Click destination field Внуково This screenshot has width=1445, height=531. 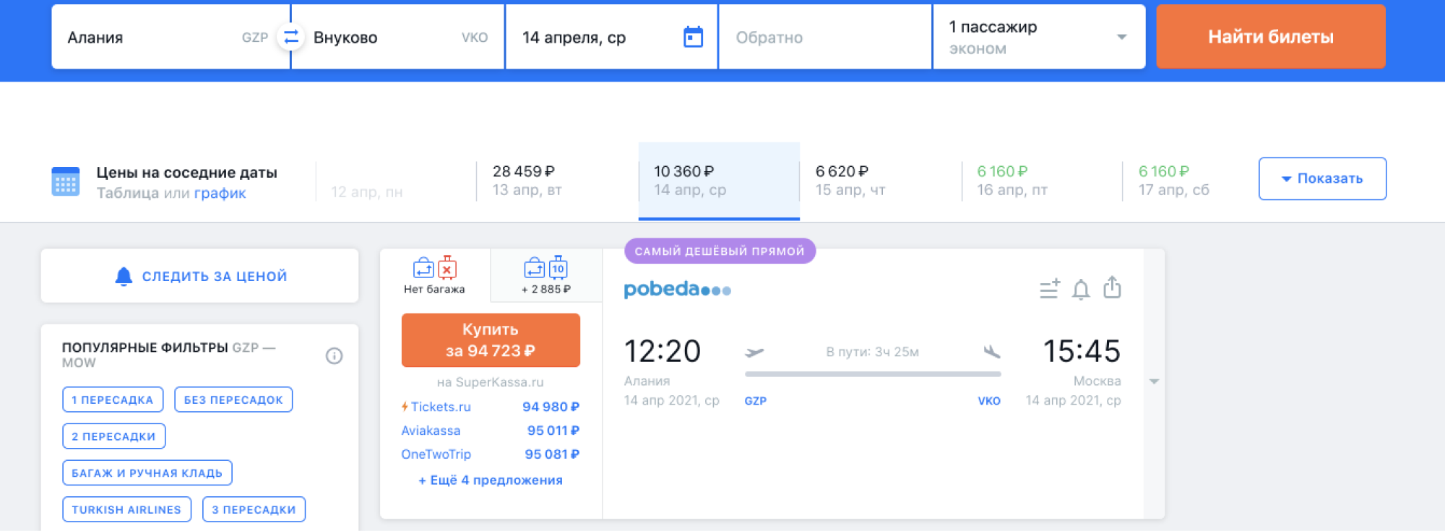pos(398,37)
